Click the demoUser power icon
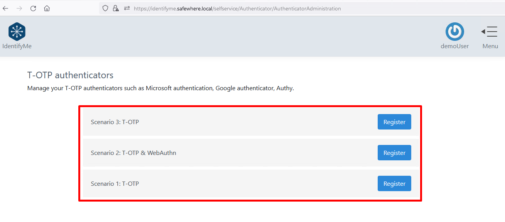505x222 pixels. pos(454,32)
